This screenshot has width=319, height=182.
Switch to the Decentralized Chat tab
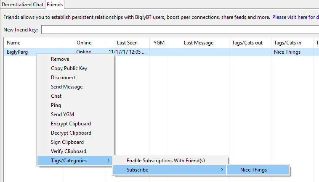tap(22, 5)
